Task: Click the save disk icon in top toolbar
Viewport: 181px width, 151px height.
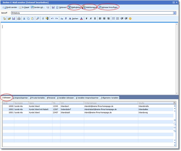Action: (53, 7)
